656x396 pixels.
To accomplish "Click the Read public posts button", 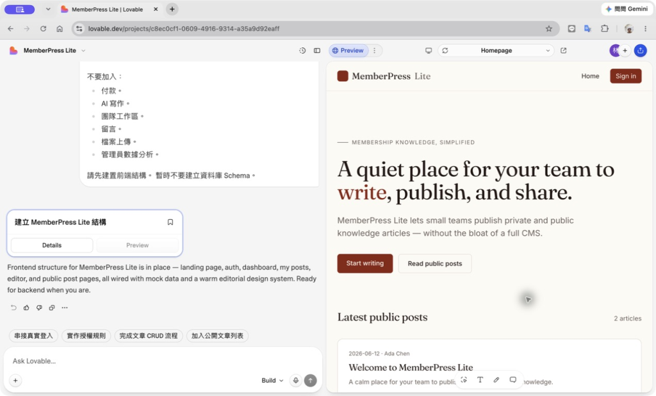I will (435, 264).
